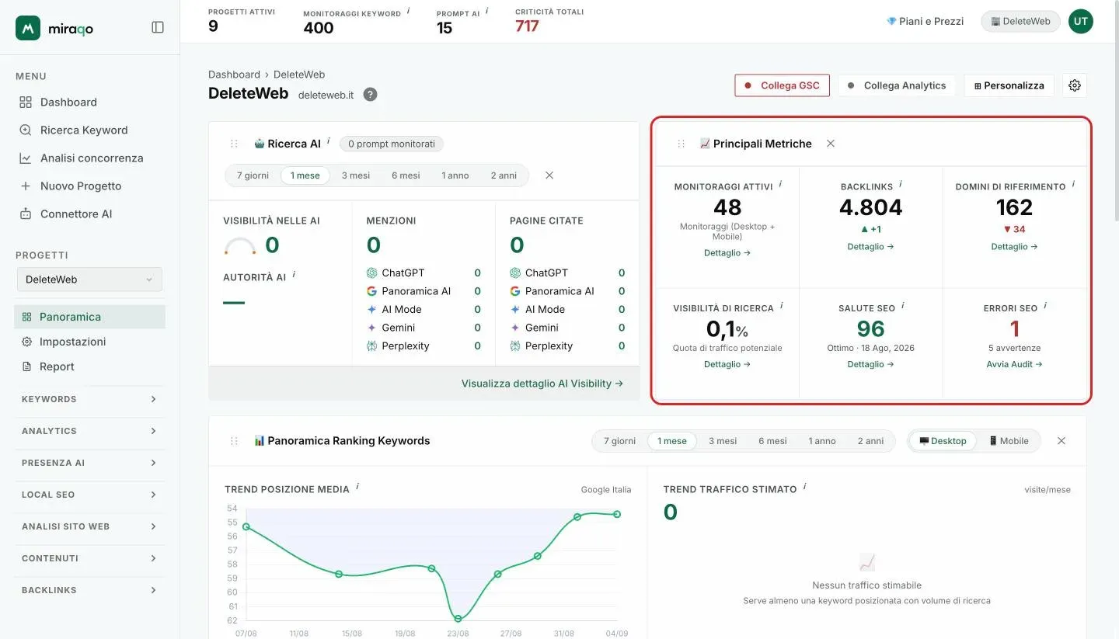Expand the PRESENZA AI section

pos(89,463)
